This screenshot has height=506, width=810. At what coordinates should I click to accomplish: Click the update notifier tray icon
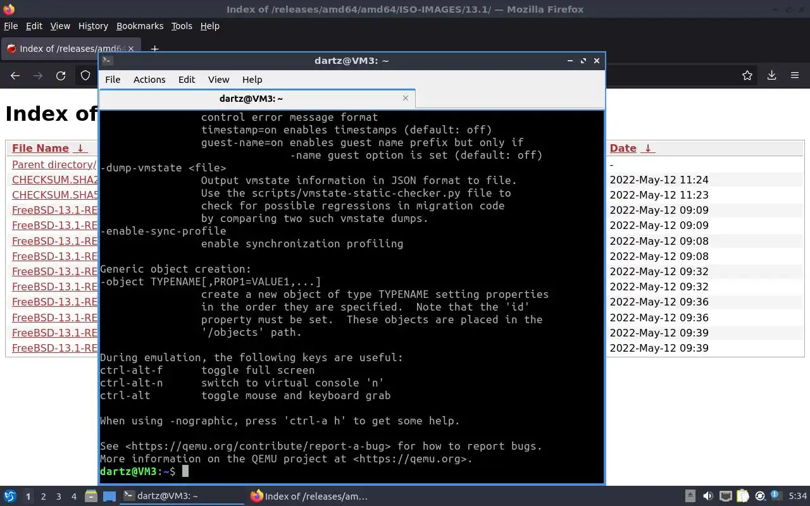click(x=761, y=497)
